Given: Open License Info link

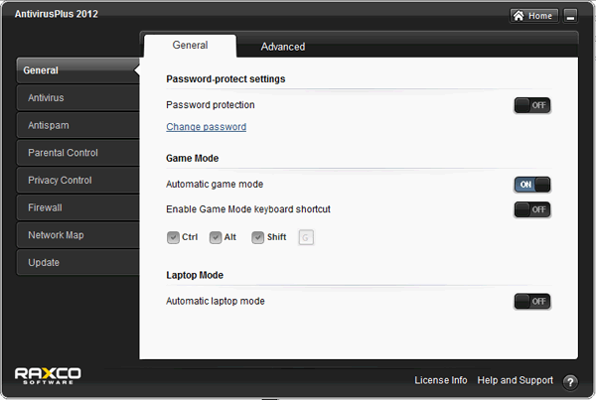Looking at the screenshot, I should pos(440,380).
